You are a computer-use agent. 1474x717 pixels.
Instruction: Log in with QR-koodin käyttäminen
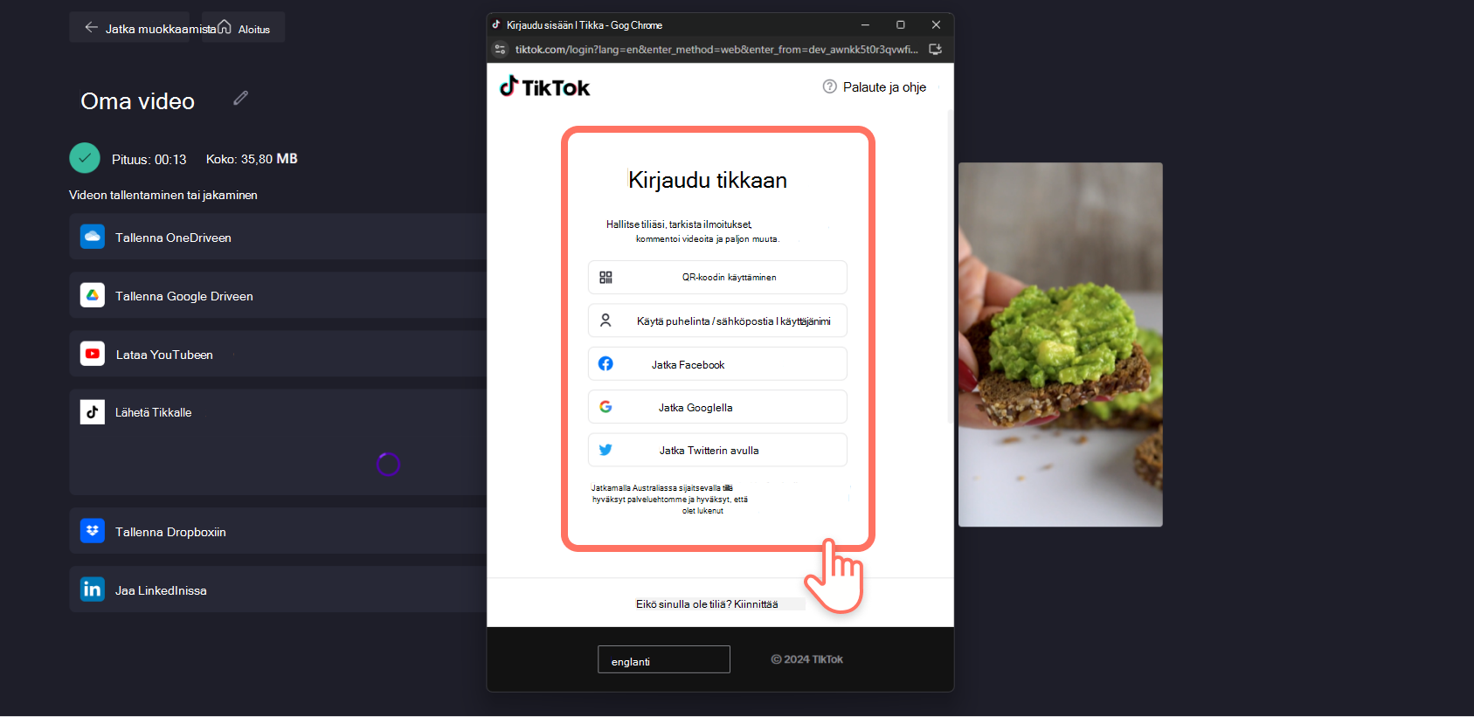click(x=717, y=277)
